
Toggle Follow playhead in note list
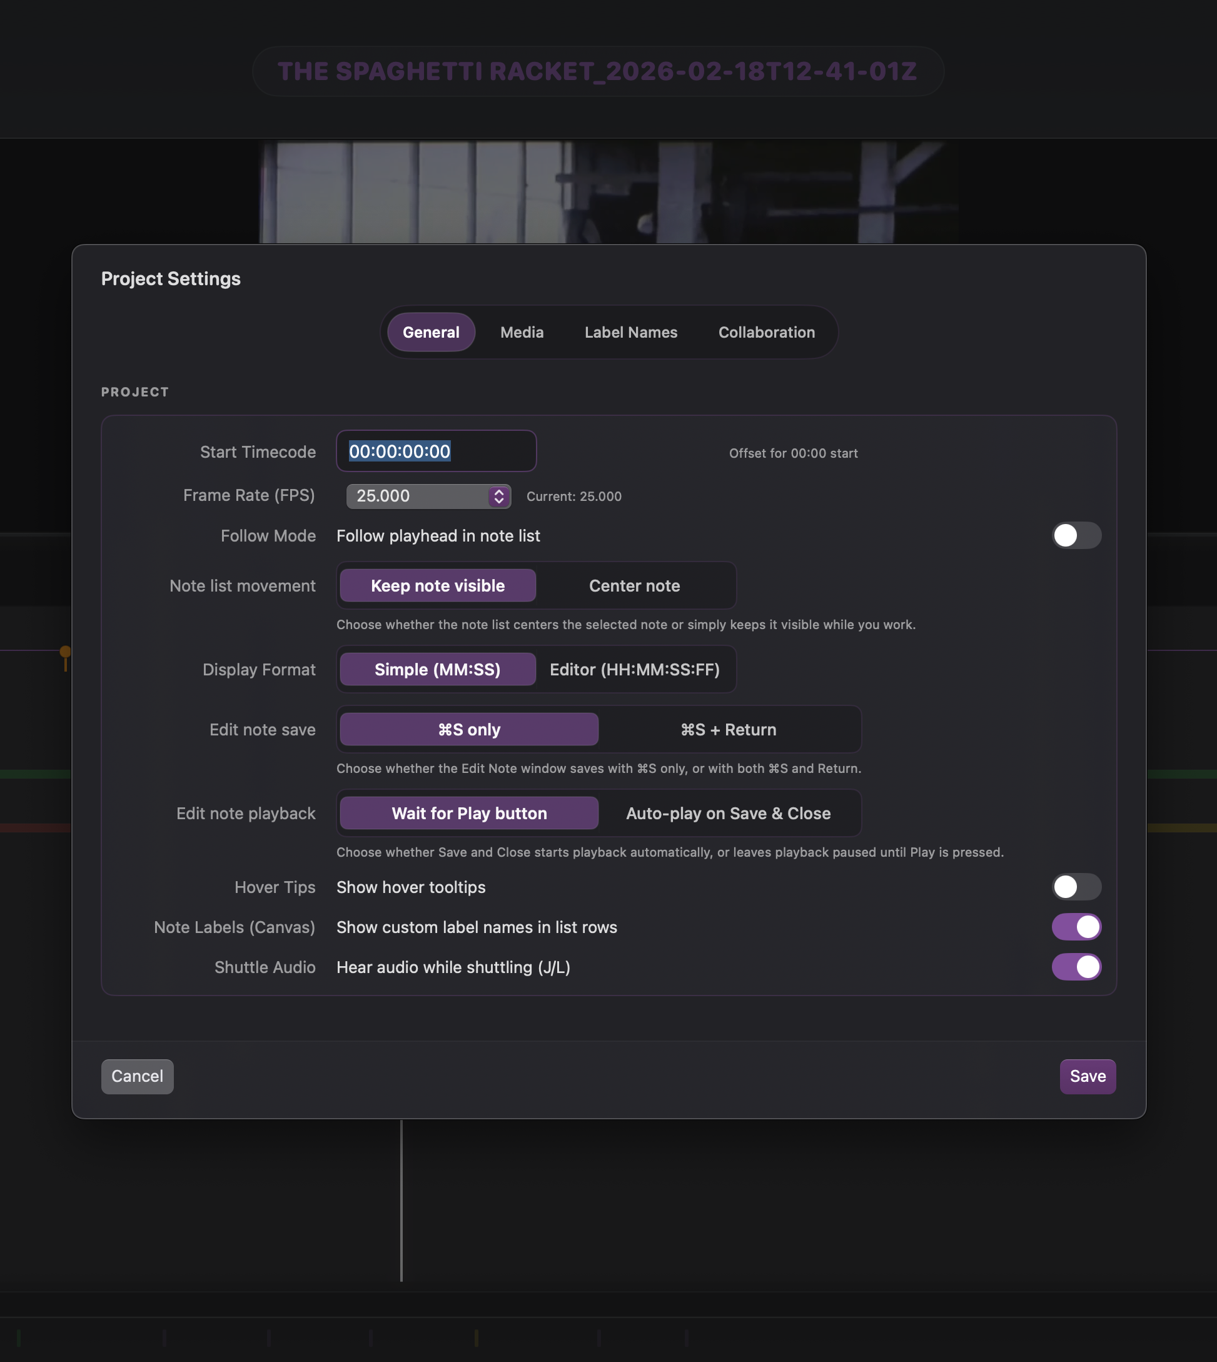point(1076,535)
